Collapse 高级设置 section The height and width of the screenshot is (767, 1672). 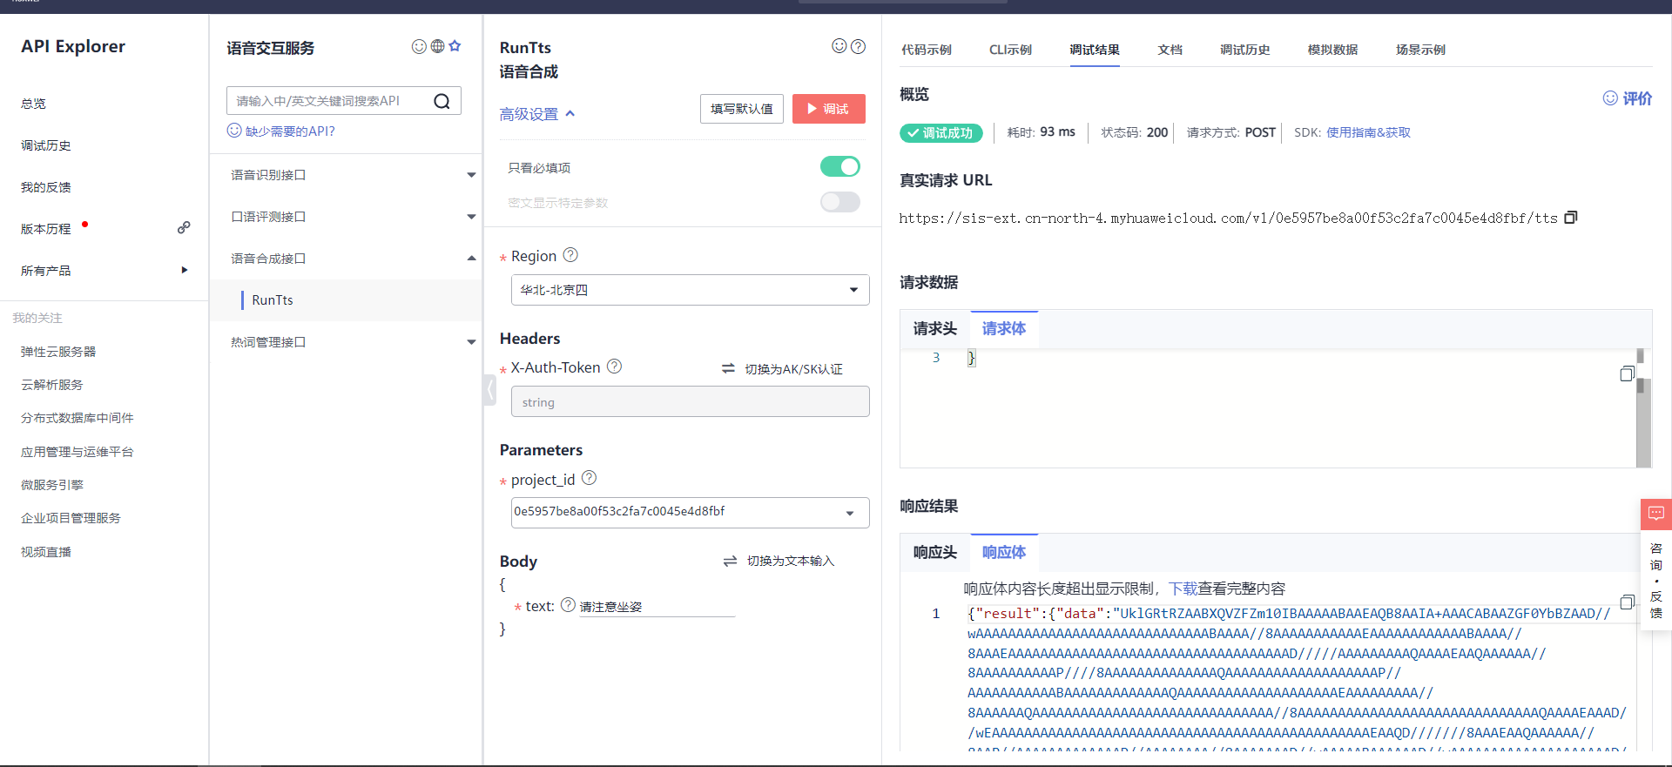point(537,114)
